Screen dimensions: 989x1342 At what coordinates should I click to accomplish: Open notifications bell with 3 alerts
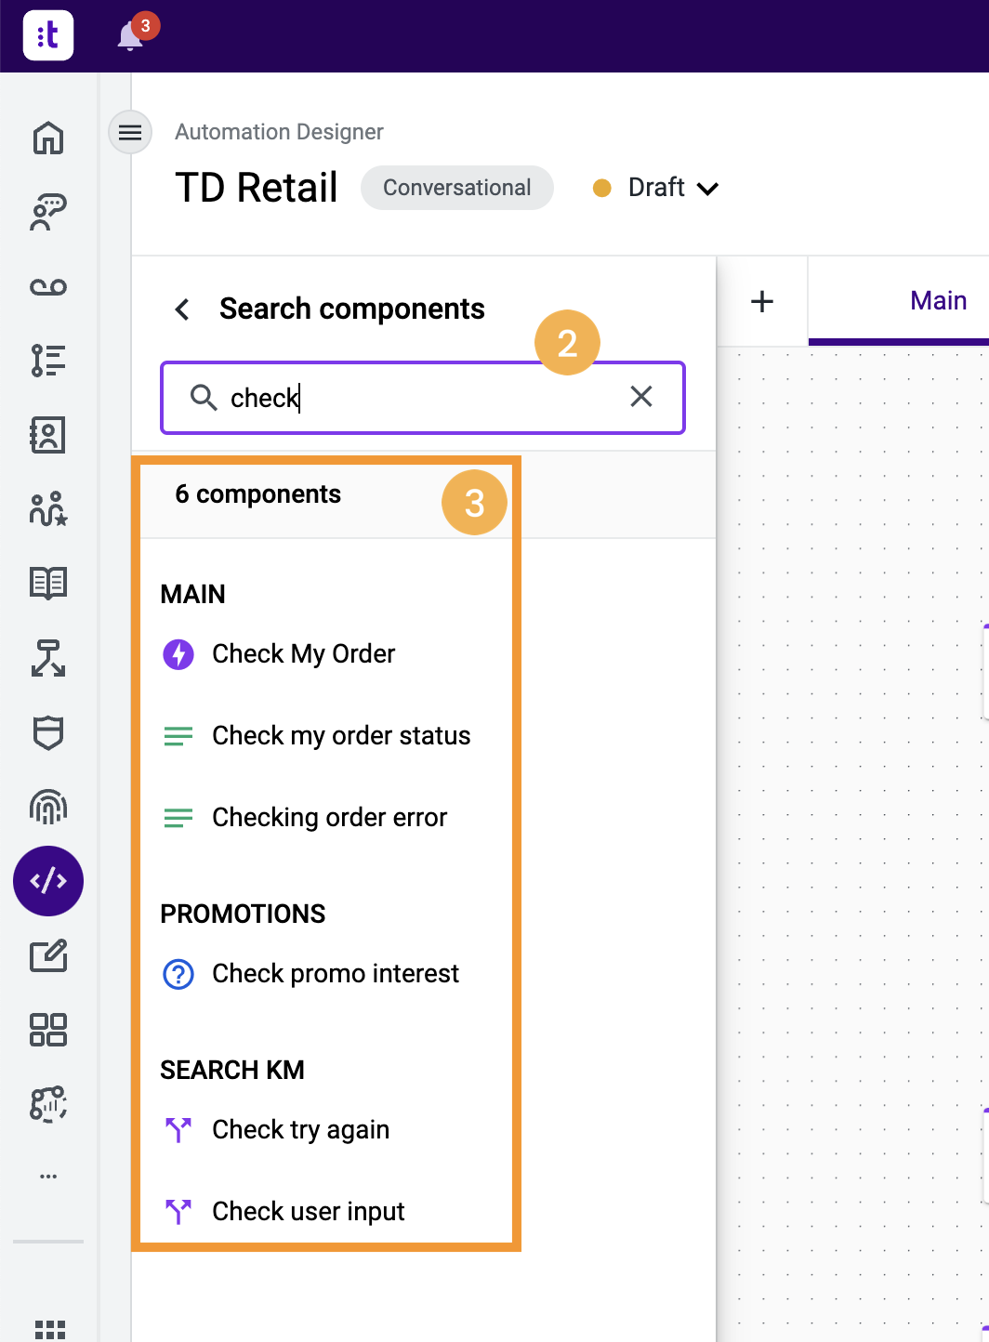click(131, 36)
